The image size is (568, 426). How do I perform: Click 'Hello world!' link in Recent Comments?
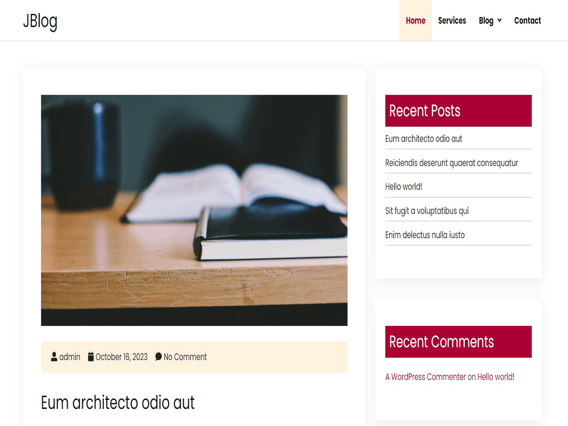click(495, 377)
